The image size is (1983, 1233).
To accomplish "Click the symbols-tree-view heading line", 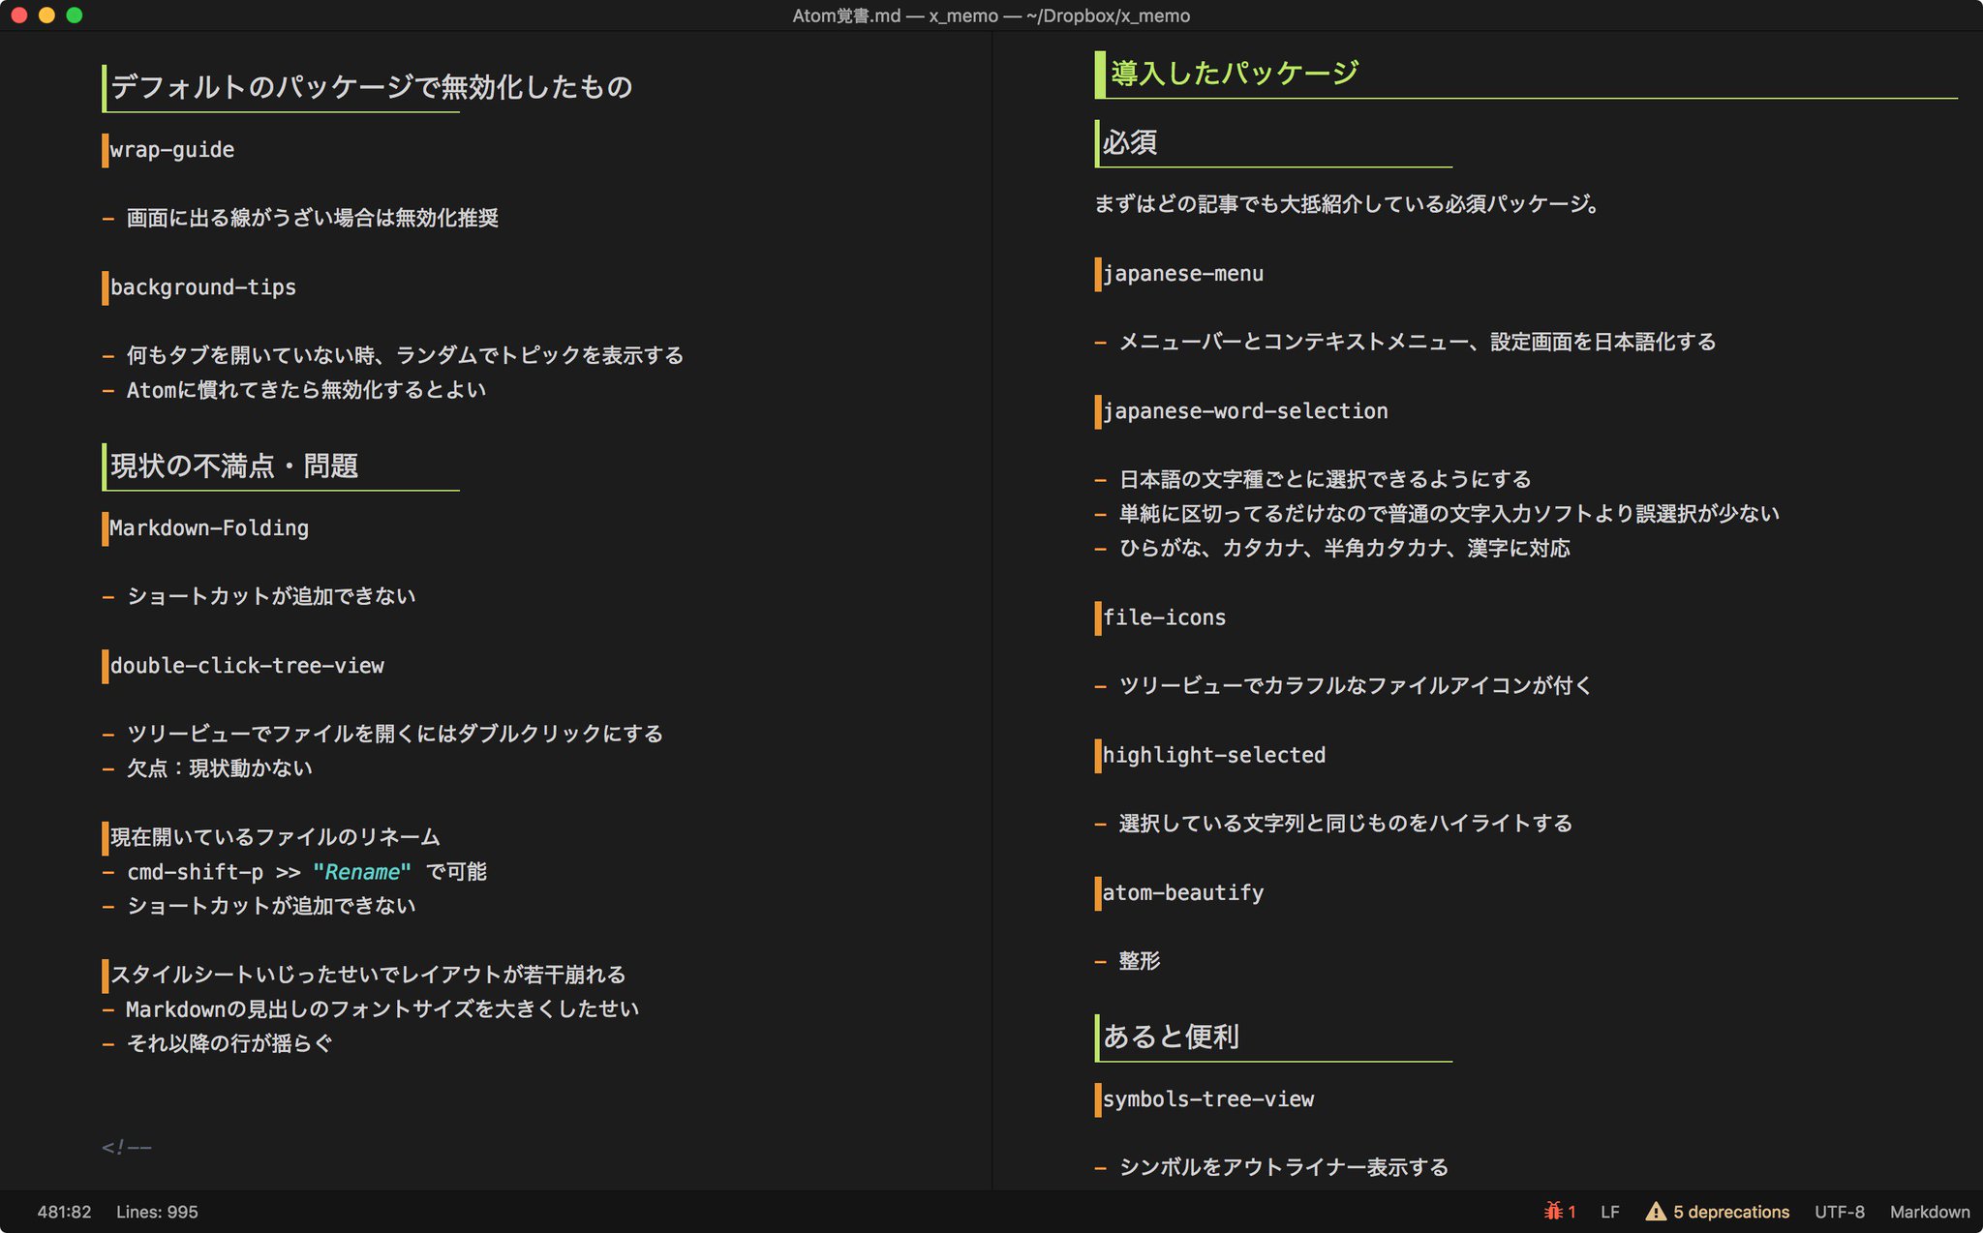I will tap(1207, 1099).
